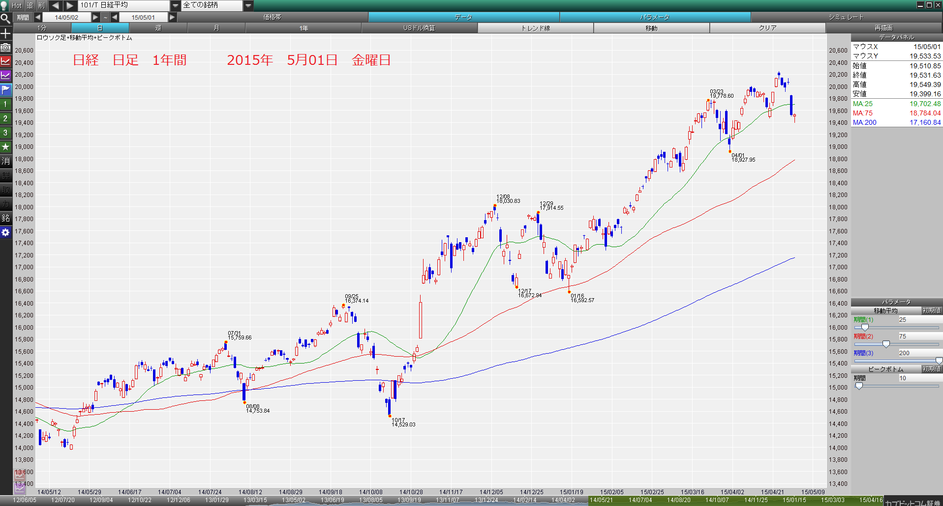Click the blue flag icon
The image size is (943, 506).
click(5, 90)
